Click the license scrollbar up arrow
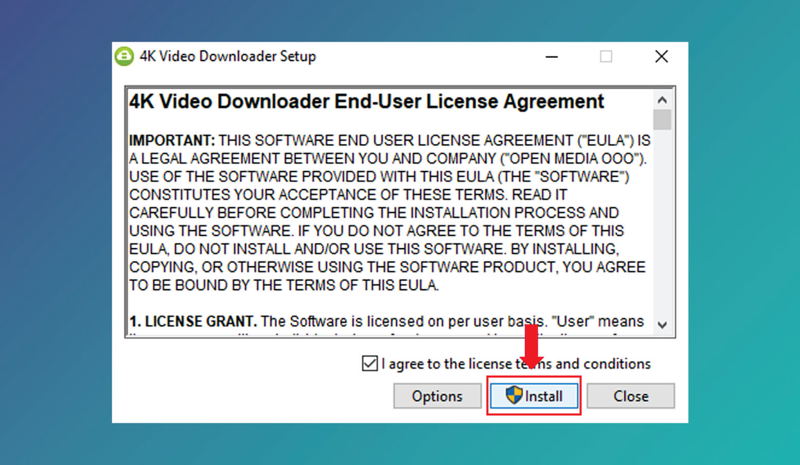This screenshot has width=800, height=465. [x=662, y=100]
